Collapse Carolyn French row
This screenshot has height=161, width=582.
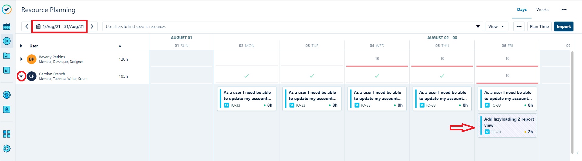tap(21, 76)
